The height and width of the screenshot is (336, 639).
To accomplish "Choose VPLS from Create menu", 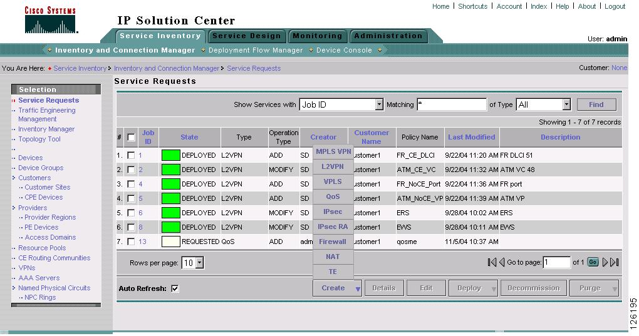I will click(x=333, y=181).
